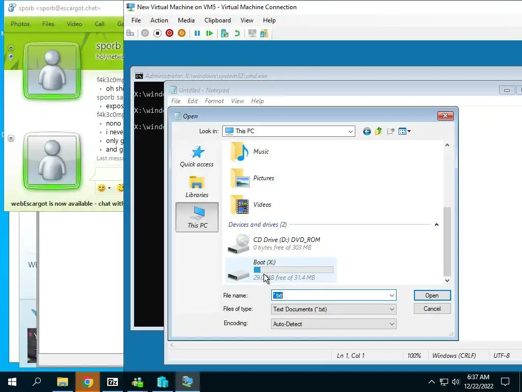Click your own avatar in chat window
The height and width of the screenshot is (392, 522).
(x=51, y=161)
